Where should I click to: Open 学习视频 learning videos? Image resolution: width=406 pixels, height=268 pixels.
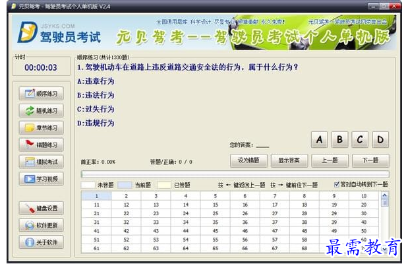[41, 179]
